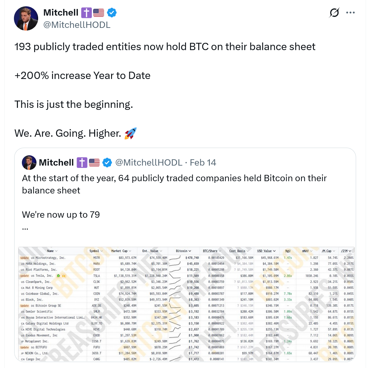Click the rocket emoji in the tweet text
Viewport: 370px width, 368px height.
click(x=131, y=132)
